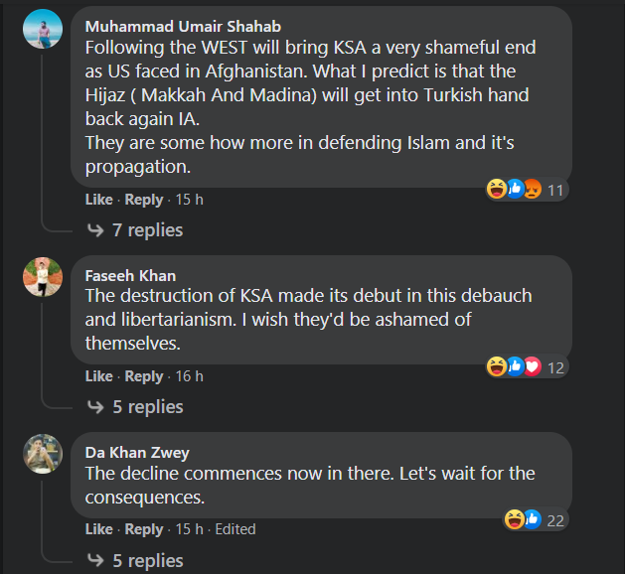The height and width of the screenshot is (574, 625).
Task: Like Faseeh Khan's comment
Action: tap(98, 376)
